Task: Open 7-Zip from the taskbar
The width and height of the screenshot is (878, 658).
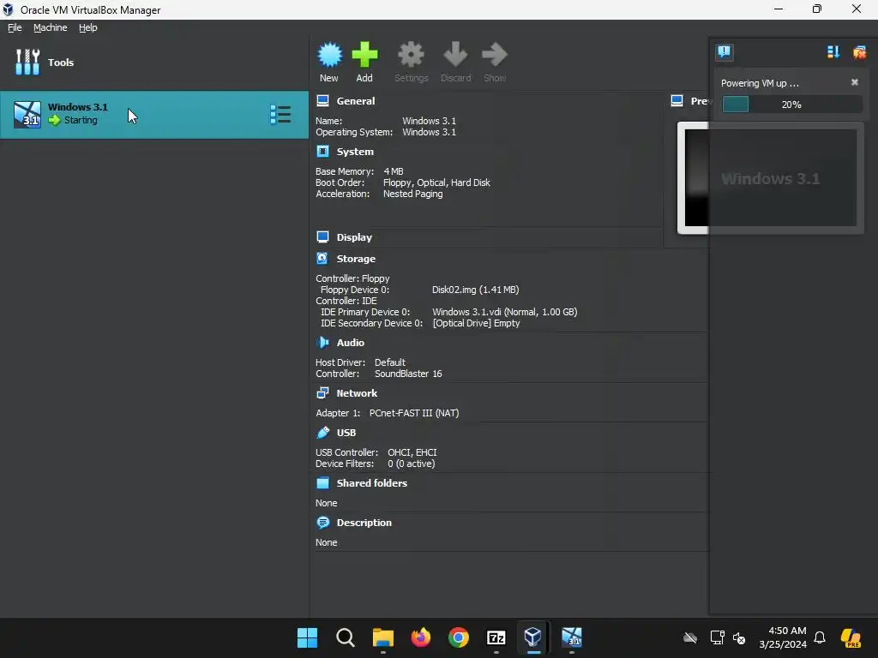Action: [496, 637]
